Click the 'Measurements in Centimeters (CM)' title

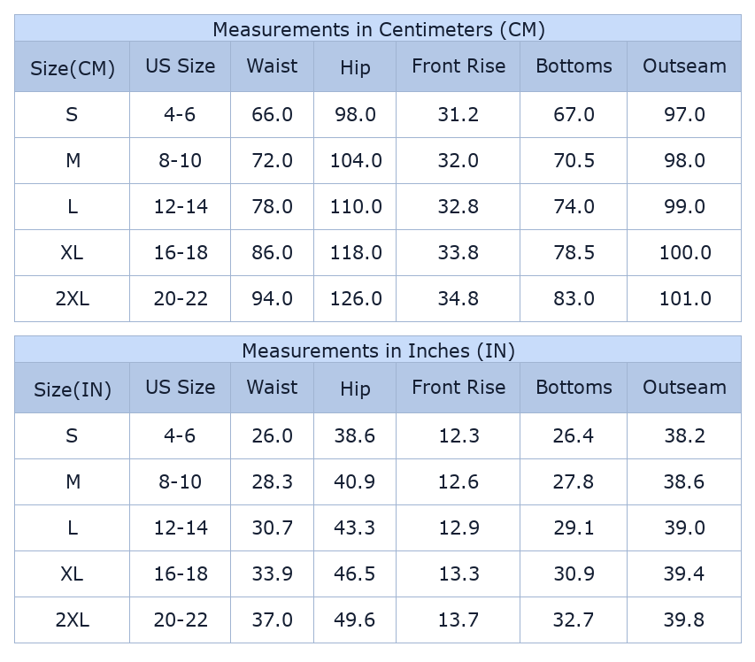(378, 29)
